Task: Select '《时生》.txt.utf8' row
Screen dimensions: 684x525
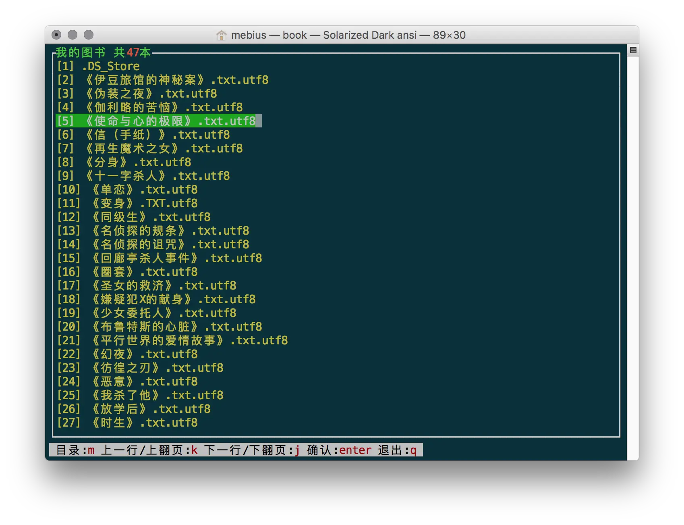Action: 127,423
